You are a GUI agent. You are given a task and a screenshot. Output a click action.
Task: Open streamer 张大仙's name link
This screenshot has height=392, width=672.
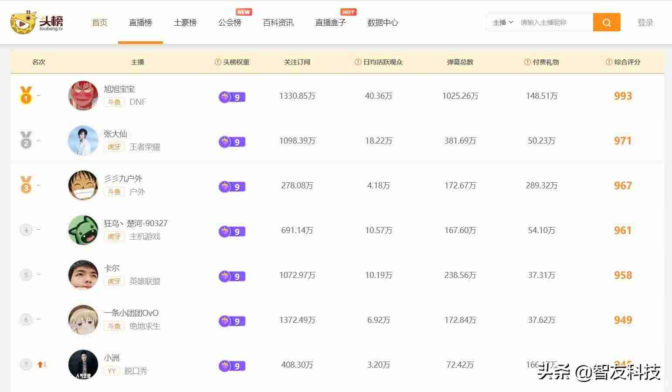tap(115, 134)
